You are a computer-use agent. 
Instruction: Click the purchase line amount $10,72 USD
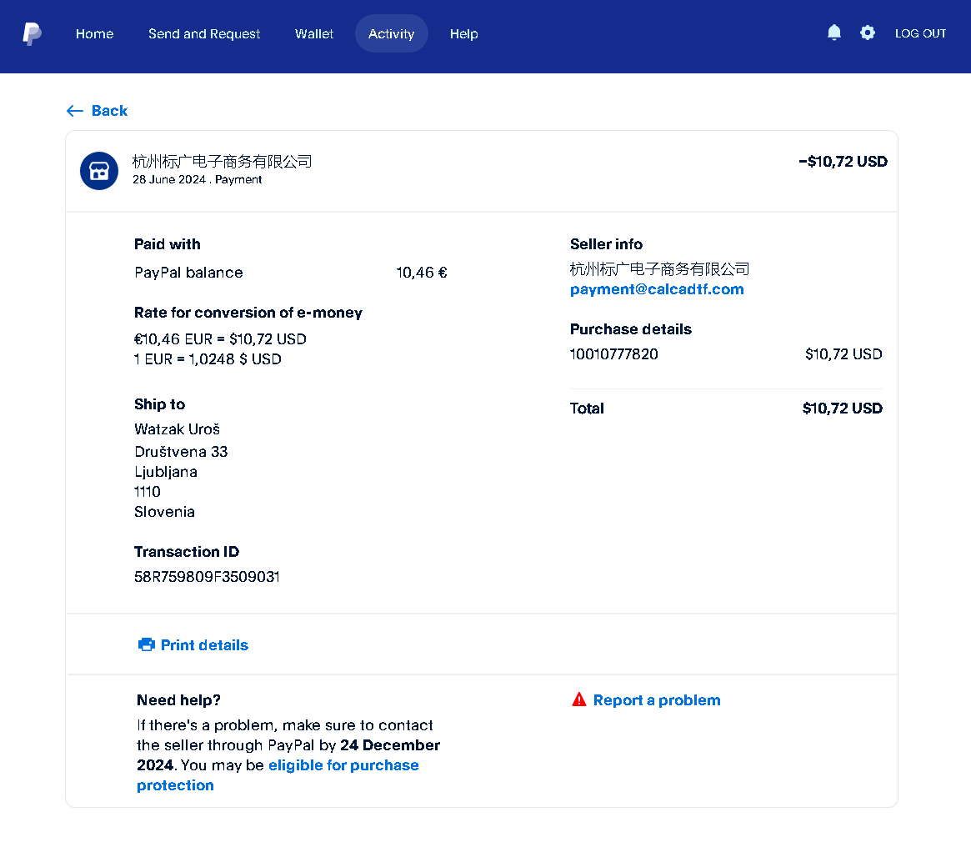[843, 354]
